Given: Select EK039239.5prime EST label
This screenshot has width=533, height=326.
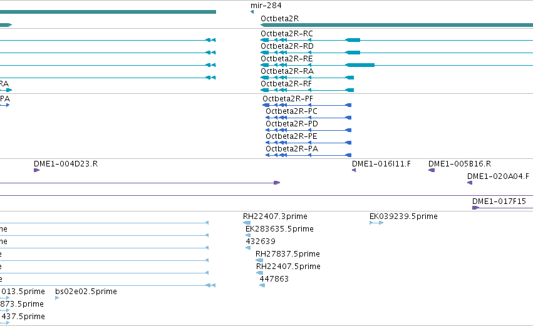Looking at the screenshot, I should (403, 216).
